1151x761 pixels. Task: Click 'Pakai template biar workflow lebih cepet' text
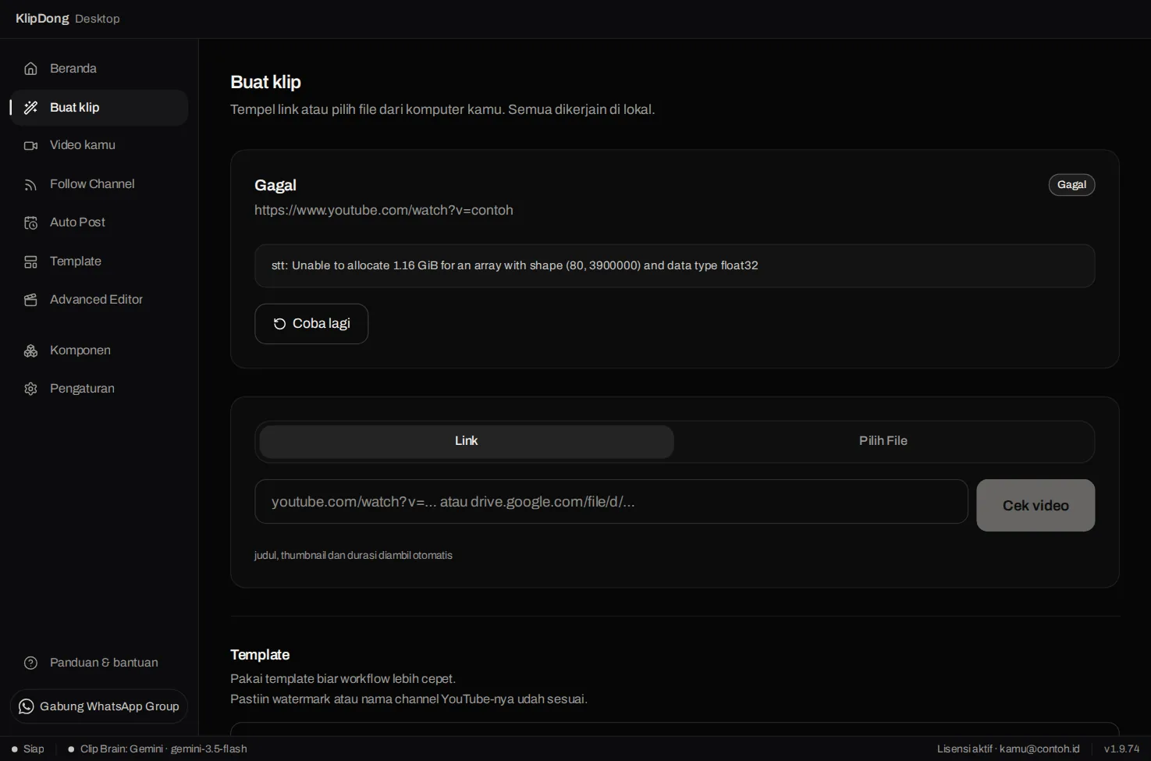[x=343, y=679]
